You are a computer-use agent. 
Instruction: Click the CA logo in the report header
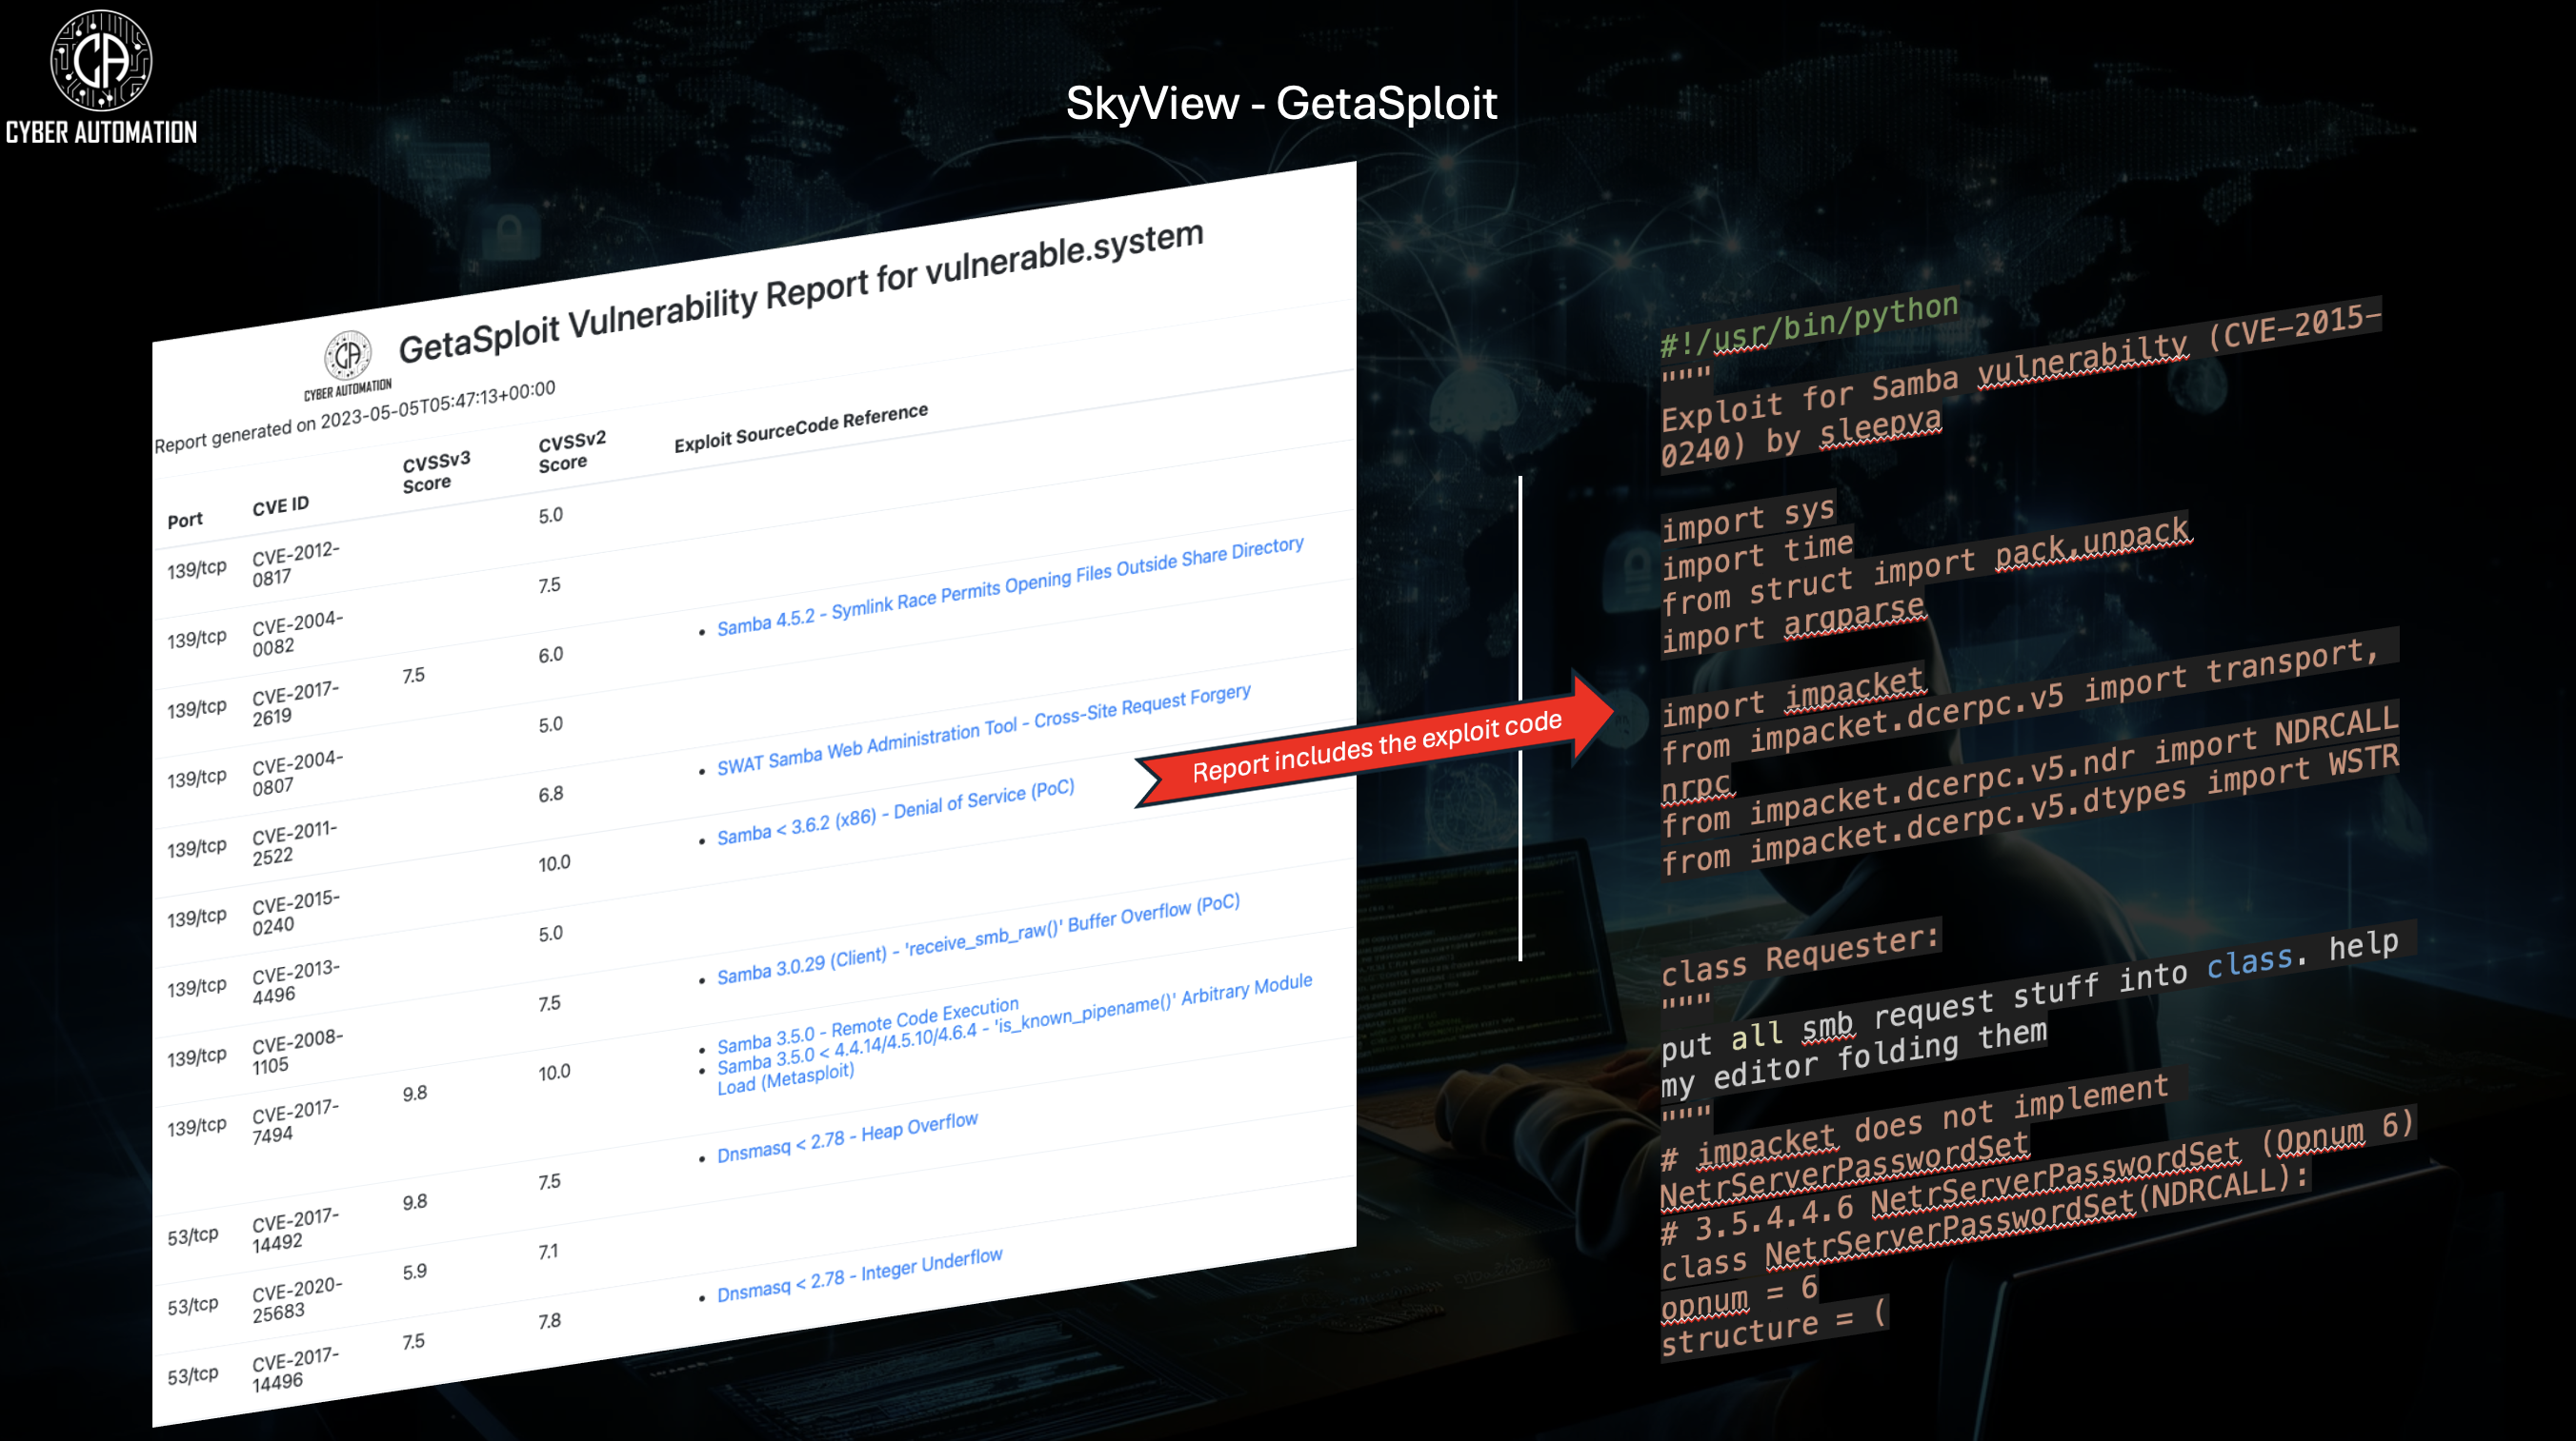point(348,365)
